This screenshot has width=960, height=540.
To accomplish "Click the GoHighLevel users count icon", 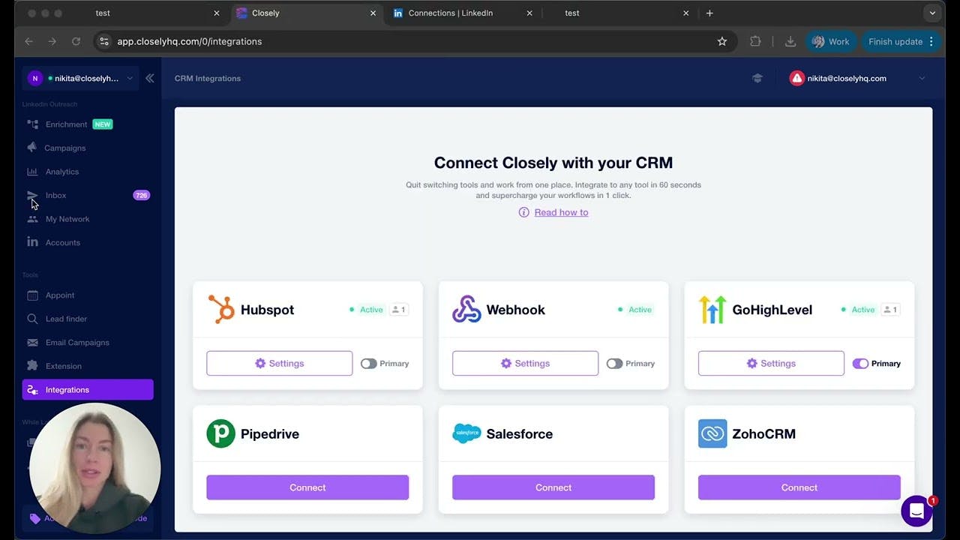I will click(890, 310).
